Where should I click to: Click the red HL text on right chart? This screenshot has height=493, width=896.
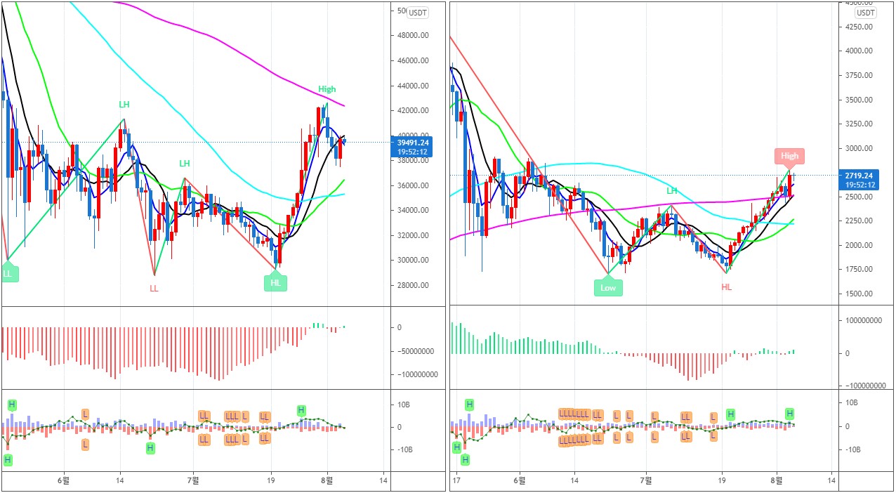coord(726,287)
